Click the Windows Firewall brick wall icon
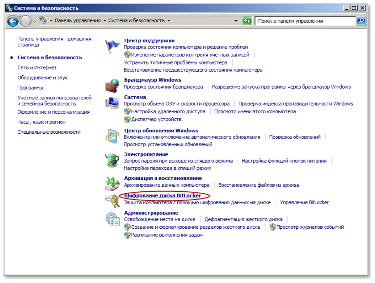This screenshot has height=283, width=375. click(x=112, y=86)
